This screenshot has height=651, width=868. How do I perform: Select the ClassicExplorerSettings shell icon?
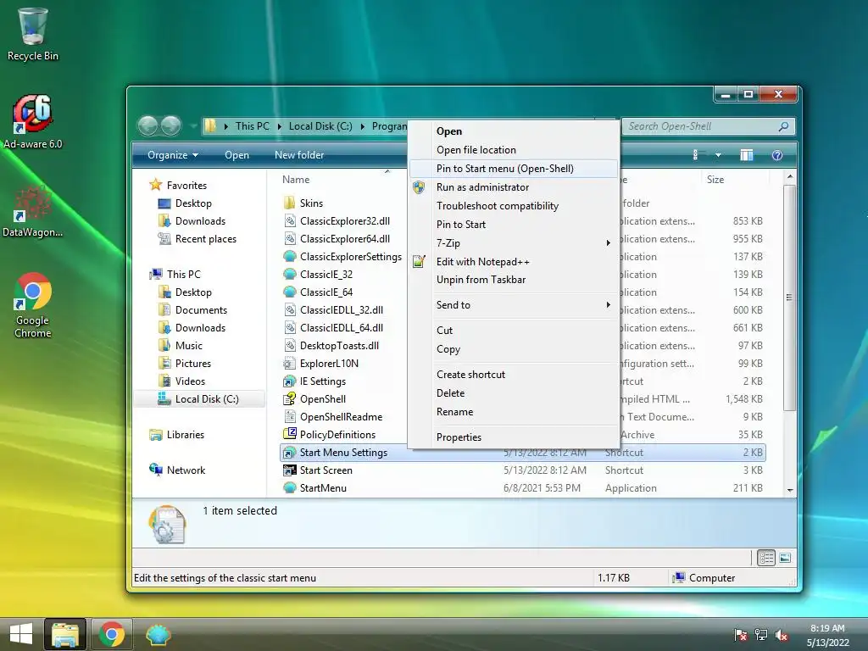(x=290, y=256)
